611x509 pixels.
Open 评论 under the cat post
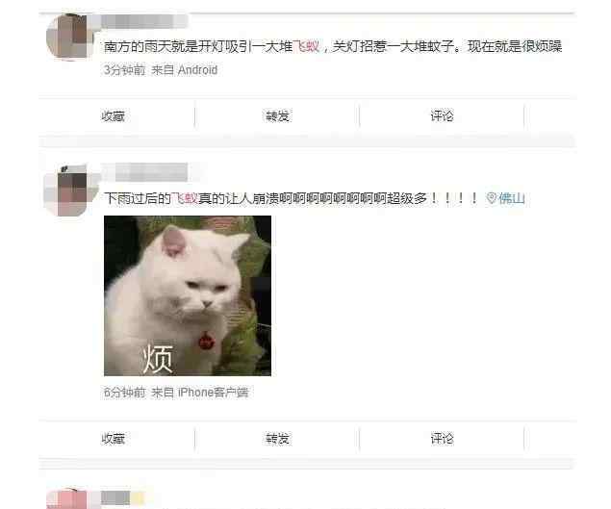click(x=442, y=439)
